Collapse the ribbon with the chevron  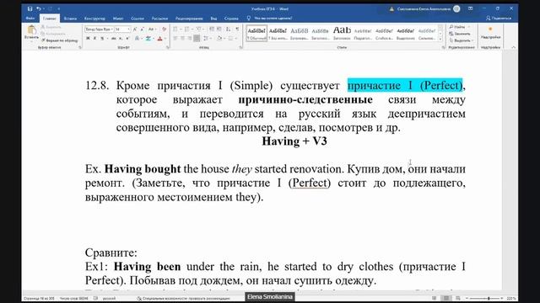point(513,47)
